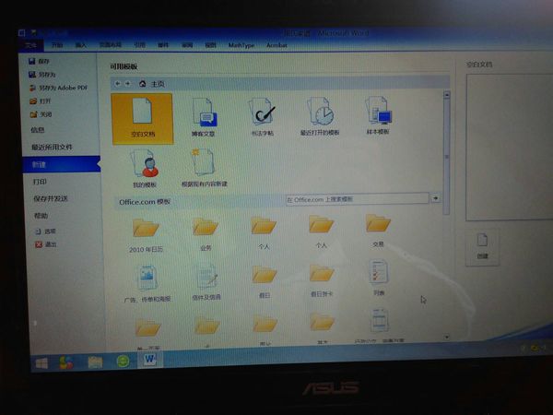
Task: Click the Word icon on taskbar
Action: pyautogui.click(x=150, y=360)
